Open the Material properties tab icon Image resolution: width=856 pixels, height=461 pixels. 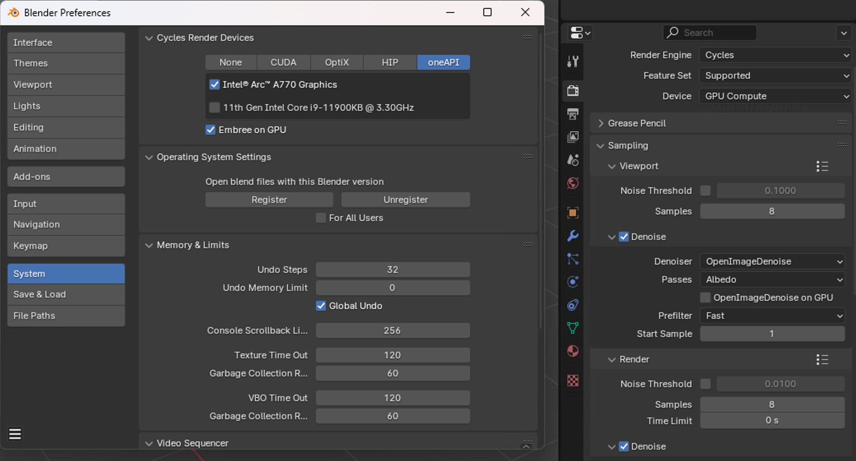tap(573, 351)
